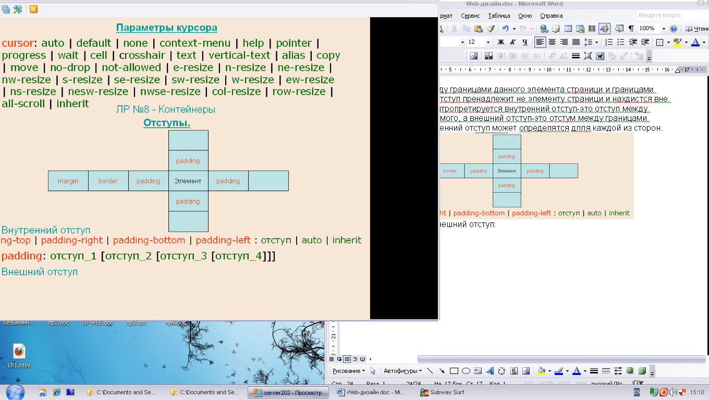The height and width of the screenshot is (400, 709).
Task: Decrease the paragraph indent
Action: point(632,42)
